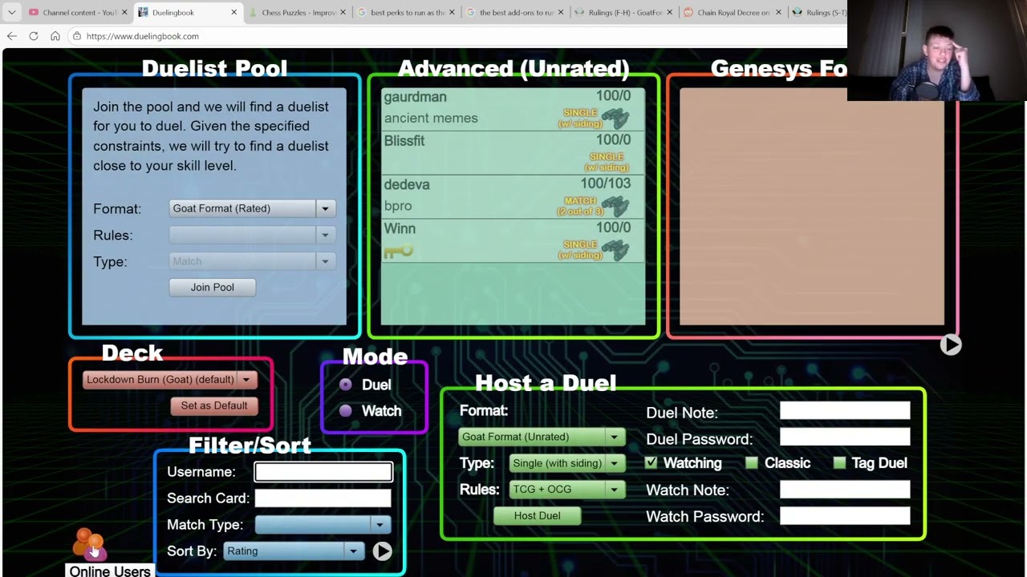
Task: Go back with browser back arrow
Action: pyautogui.click(x=12, y=36)
